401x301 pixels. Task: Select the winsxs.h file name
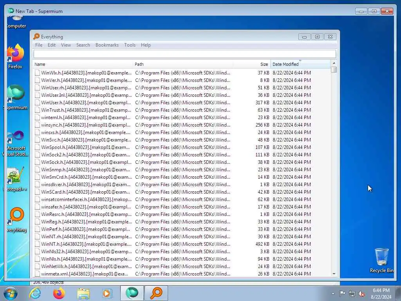[86, 132]
